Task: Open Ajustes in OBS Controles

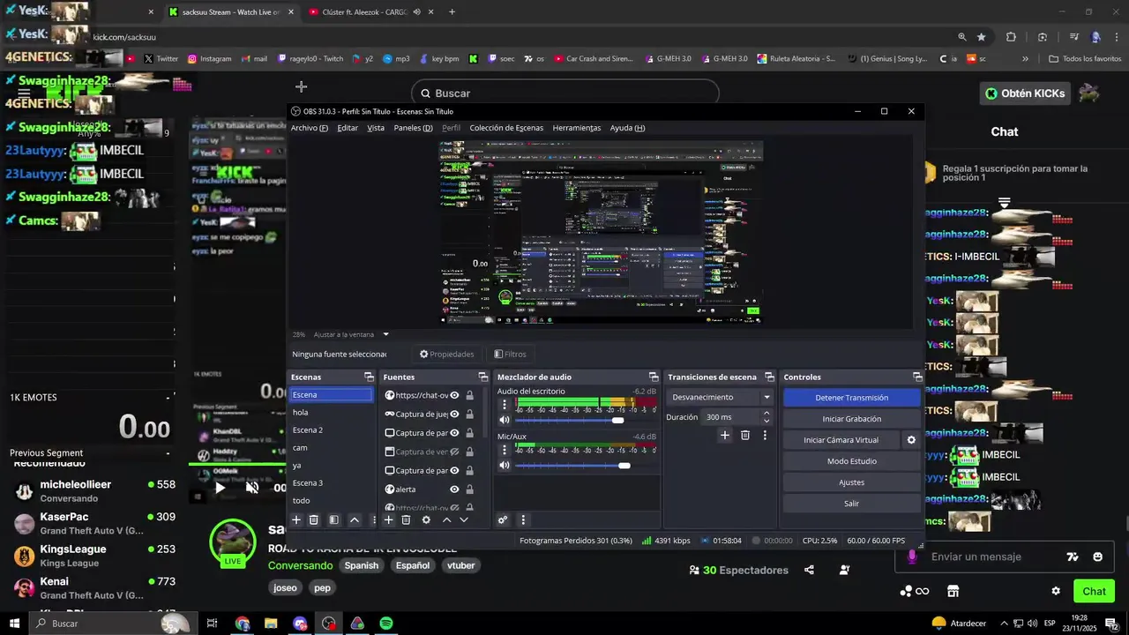Action: pyautogui.click(x=851, y=482)
